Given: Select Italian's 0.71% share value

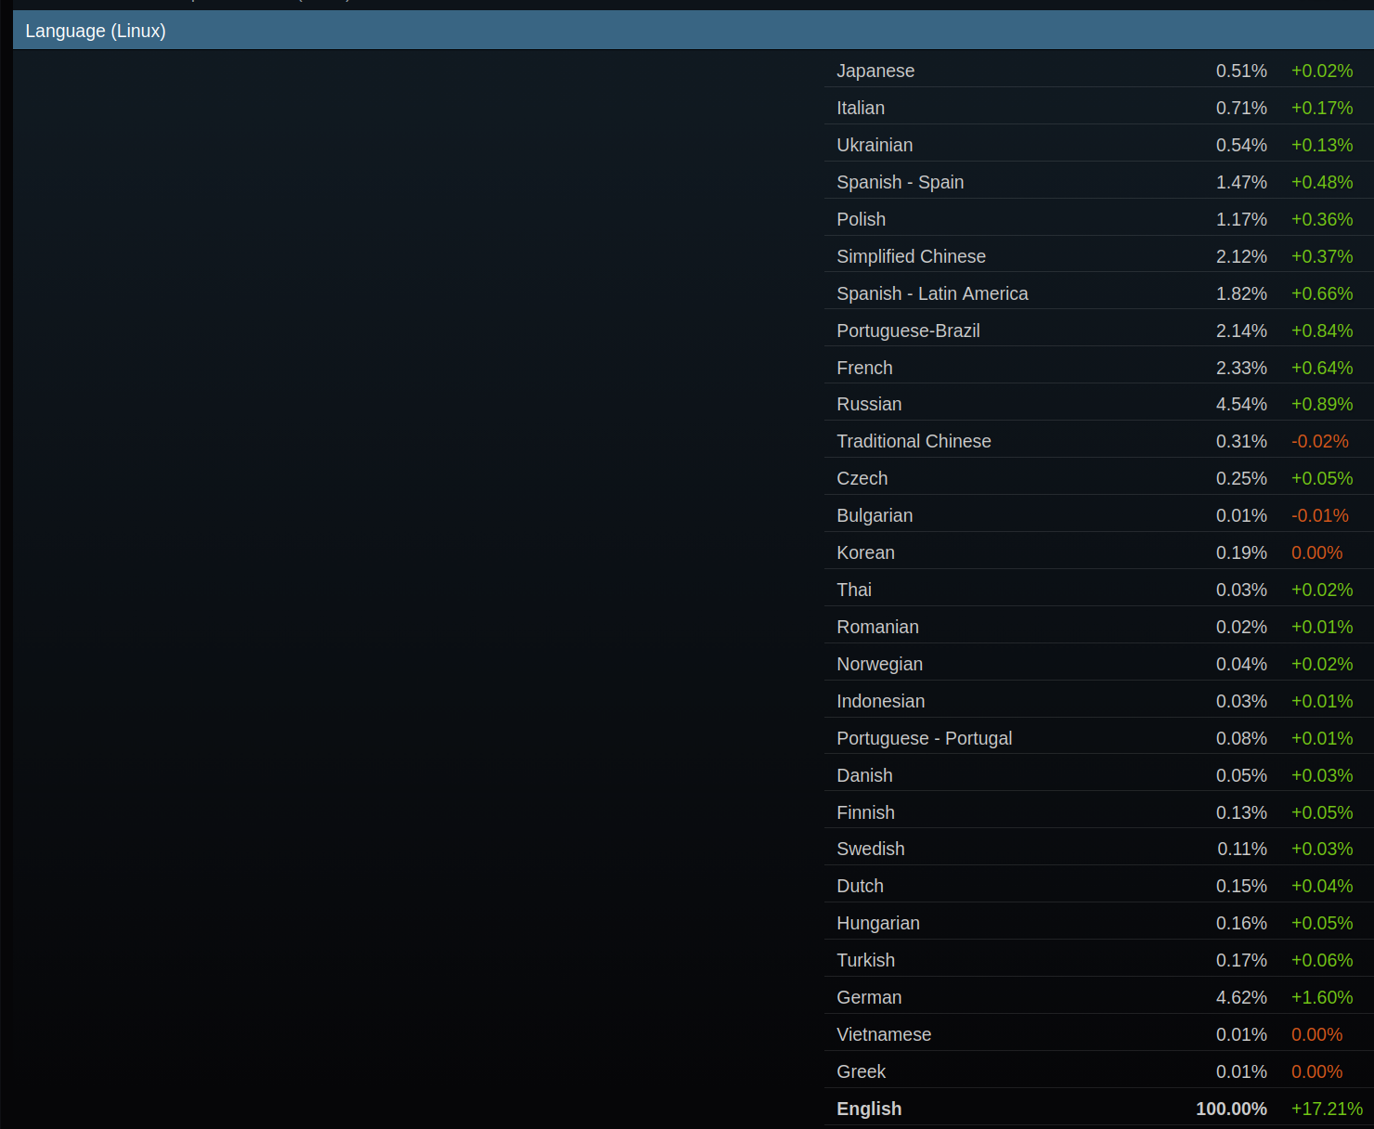Looking at the screenshot, I should click(1241, 108).
